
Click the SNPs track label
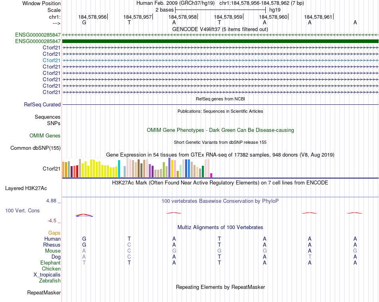54,123
